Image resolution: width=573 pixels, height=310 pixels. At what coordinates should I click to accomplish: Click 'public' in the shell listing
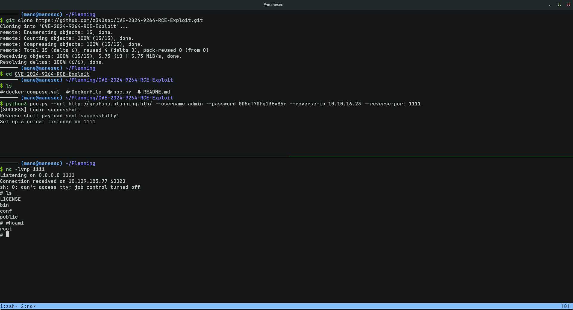[x=9, y=217]
